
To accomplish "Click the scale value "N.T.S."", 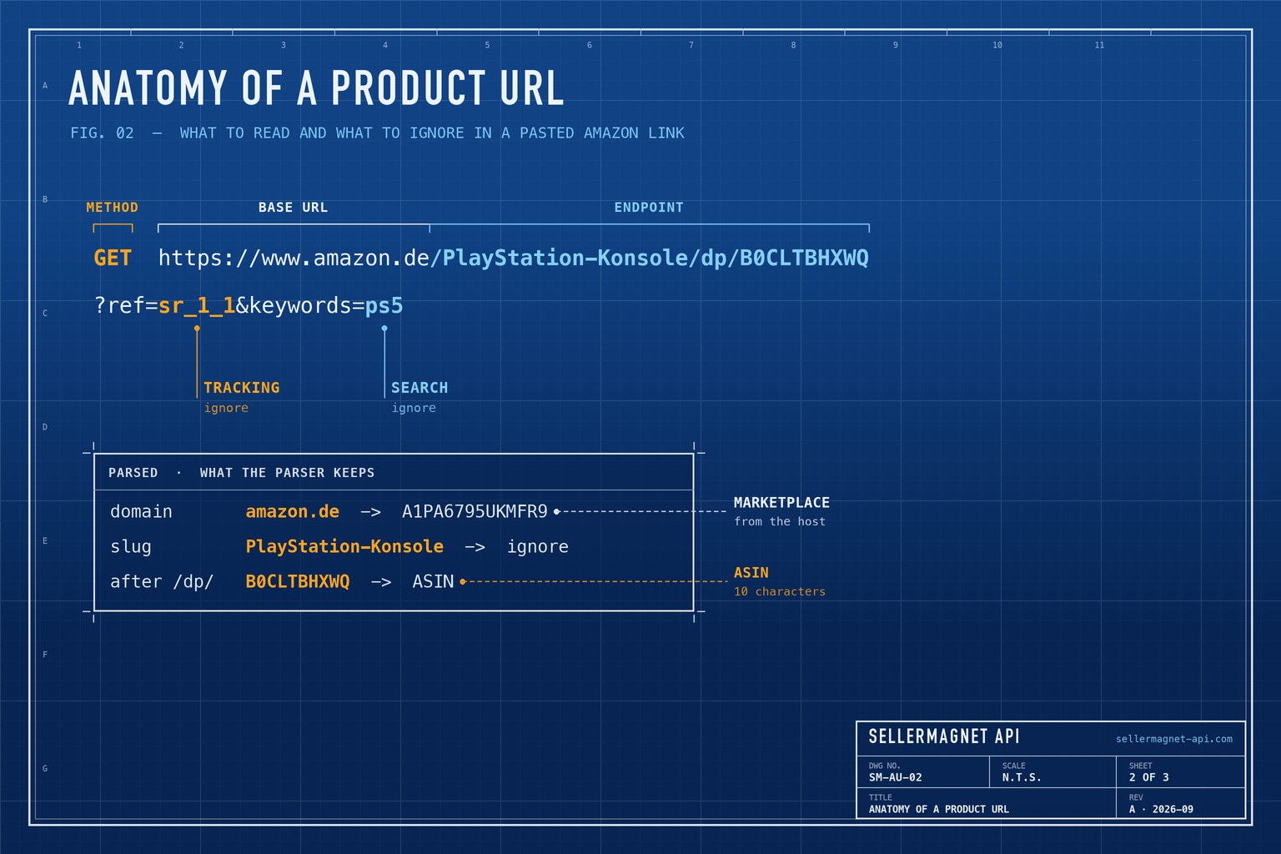I will point(1022,777).
